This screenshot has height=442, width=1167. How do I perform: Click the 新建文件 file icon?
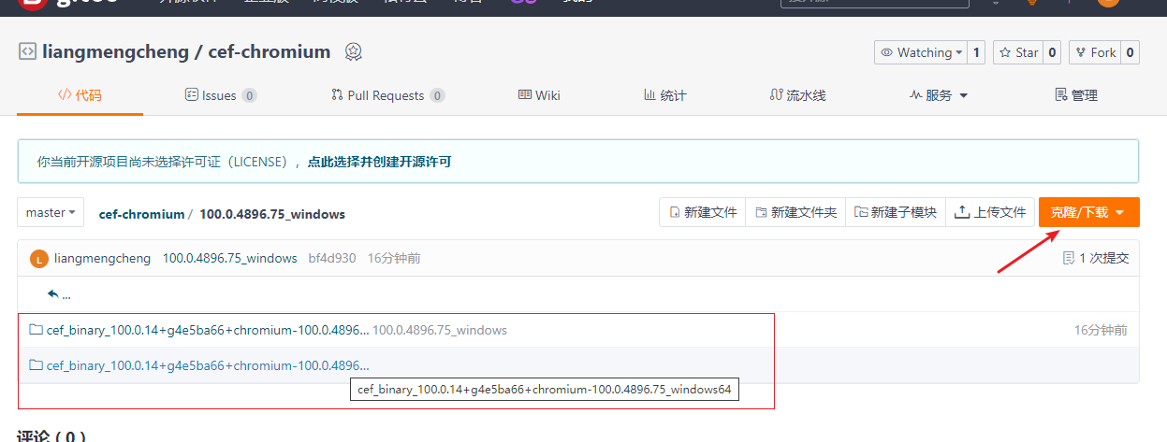675,213
